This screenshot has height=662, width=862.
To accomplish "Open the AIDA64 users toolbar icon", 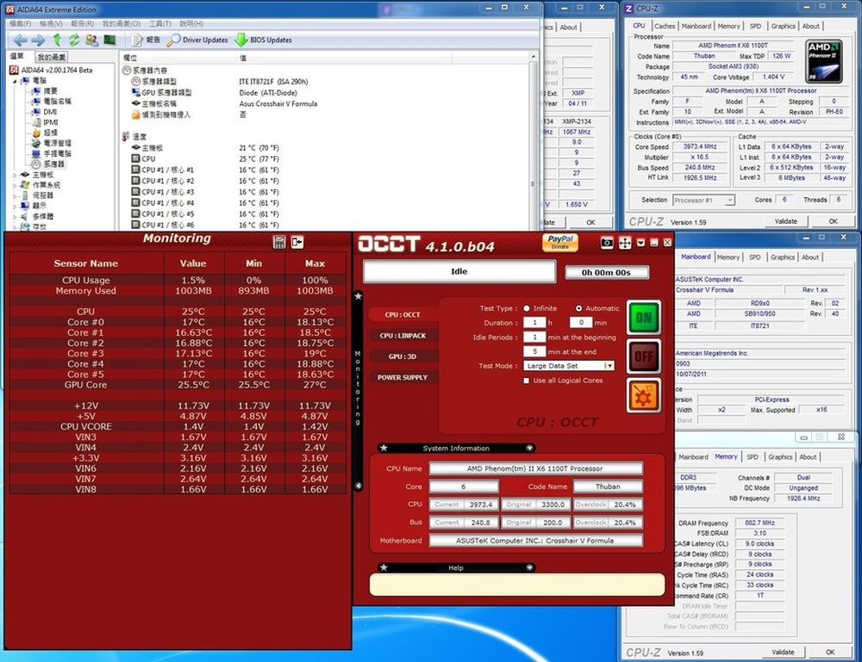I will coord(92,40).
